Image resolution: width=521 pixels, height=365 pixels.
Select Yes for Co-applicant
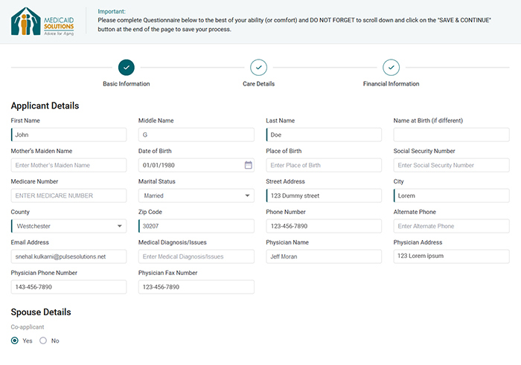tap(15, 340)
